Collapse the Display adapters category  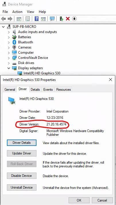click(x=9, y=68)
